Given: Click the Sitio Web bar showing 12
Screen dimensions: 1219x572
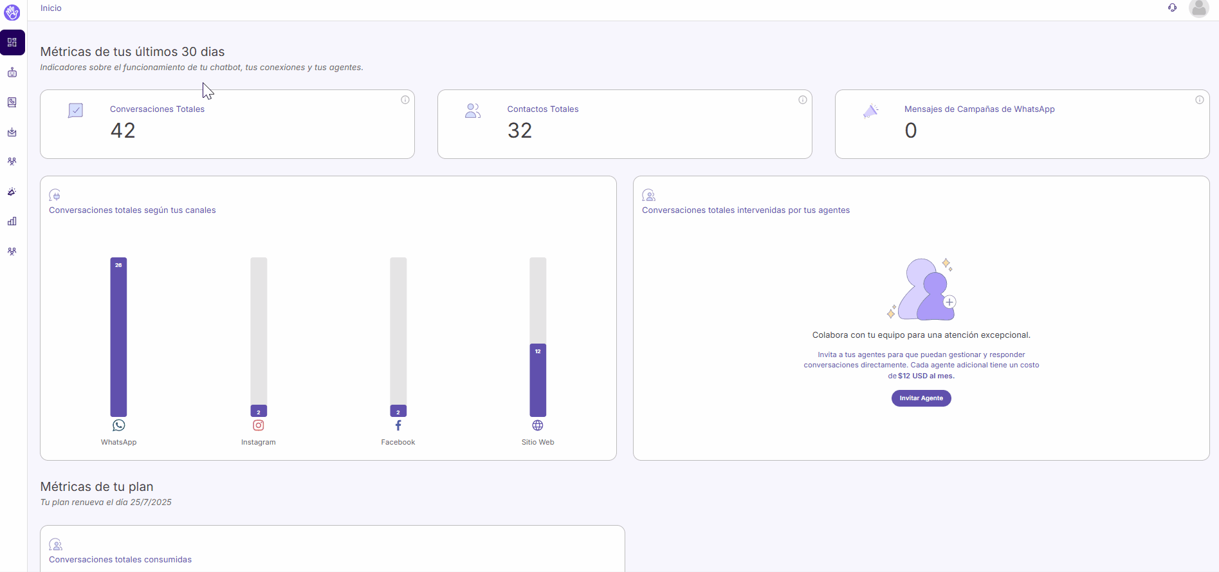Looking at the screenshot, I should 538,380.
